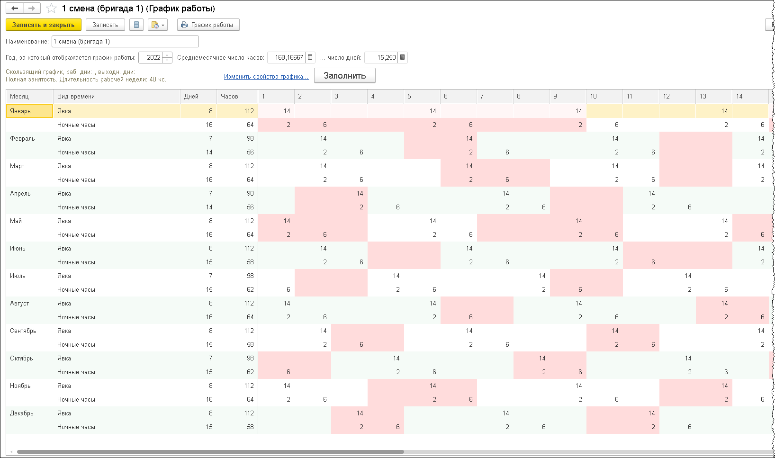Open the create-based-on dropdown button
This screenshot has width=775, height=458.
coord(157,25)
